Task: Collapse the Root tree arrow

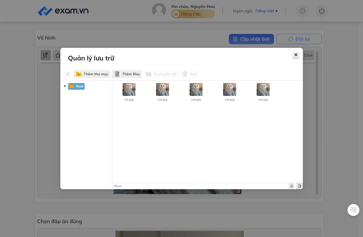Action: [65, 86]
